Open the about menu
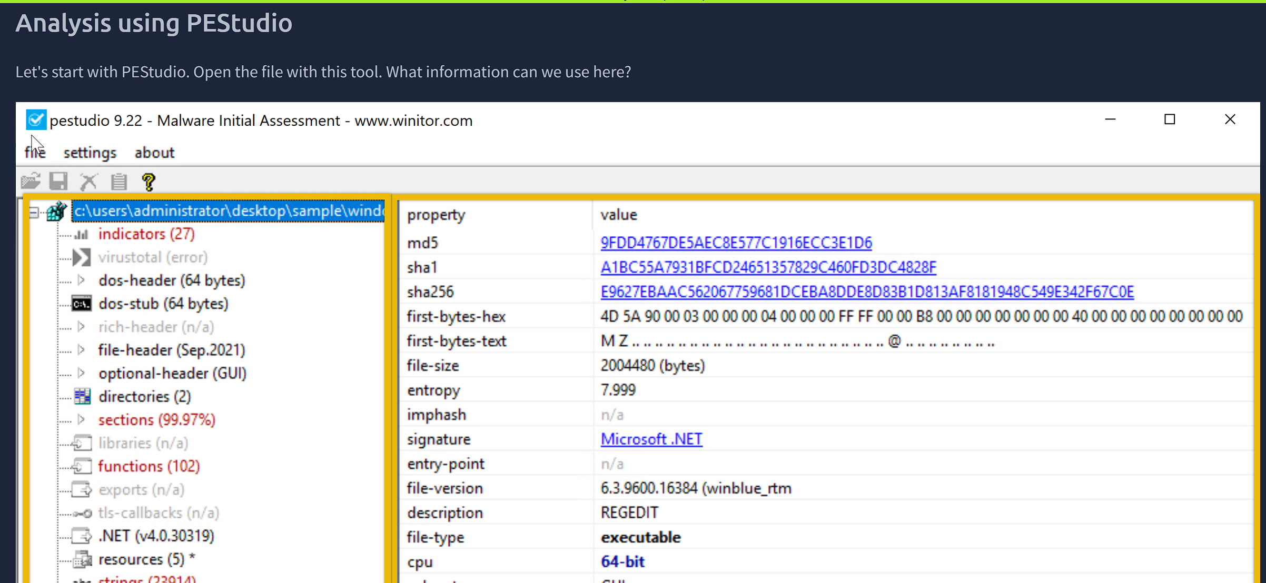The width and height of the screenshot is (1266, 583). (154, 153)
